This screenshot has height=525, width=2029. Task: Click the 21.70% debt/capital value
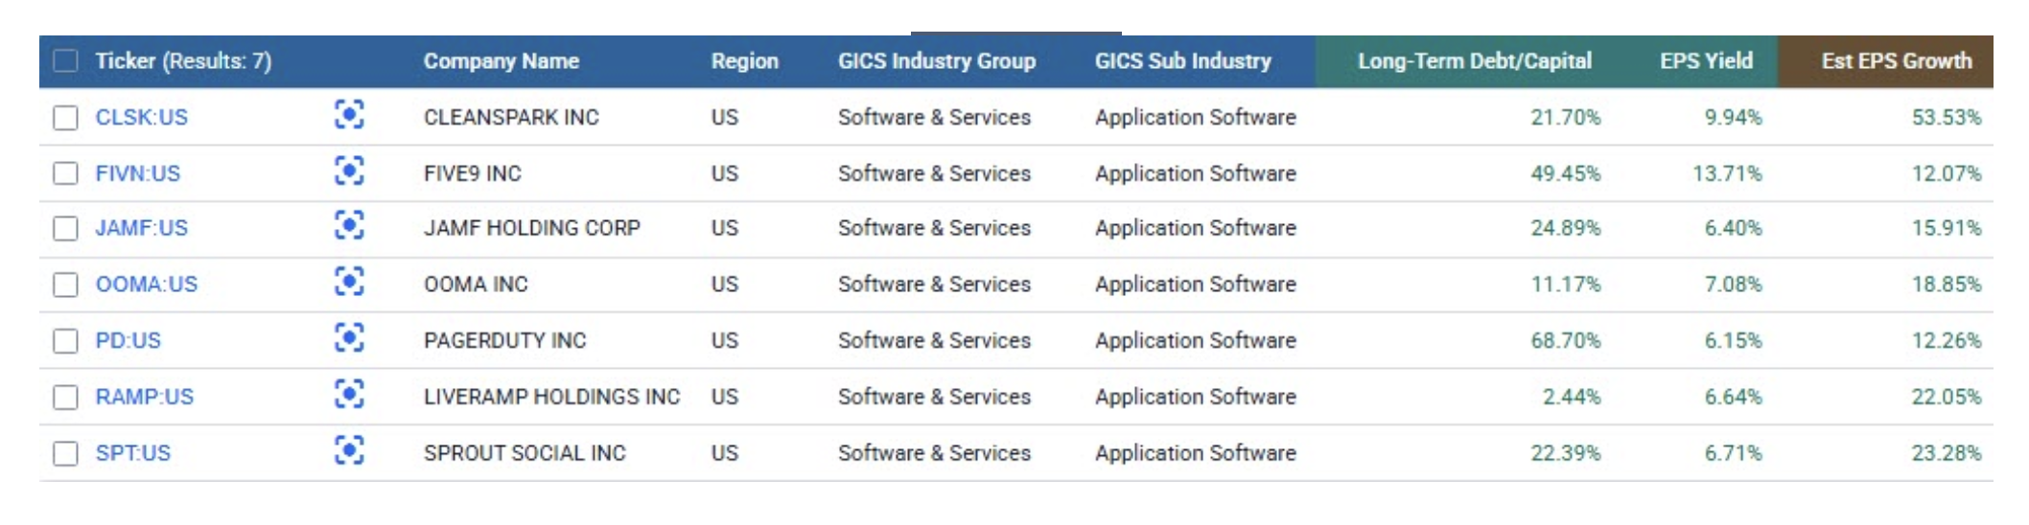(1566, 117)
